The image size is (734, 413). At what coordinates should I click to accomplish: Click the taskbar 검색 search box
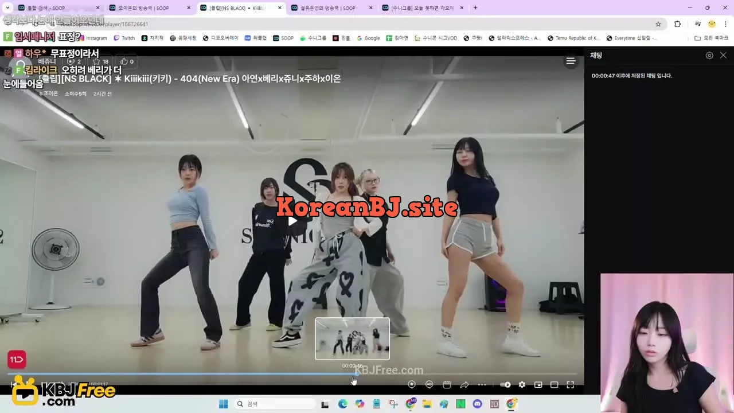pos(275,404)
